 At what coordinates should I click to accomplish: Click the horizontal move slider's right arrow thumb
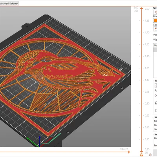tap(129, 152)
